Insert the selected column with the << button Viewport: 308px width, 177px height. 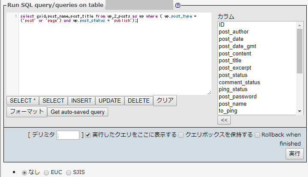click(x=224, y=120)
